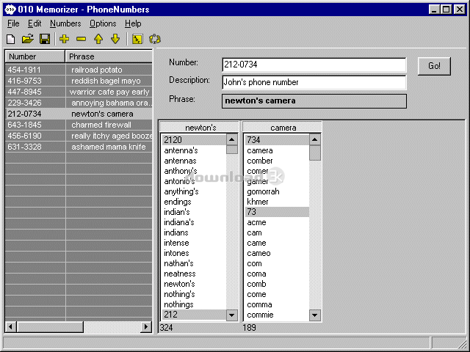Image resolution: width=470 pixels, height=352 pixels.
Task: Move entry down with down arrow
Action: [115, 39]
